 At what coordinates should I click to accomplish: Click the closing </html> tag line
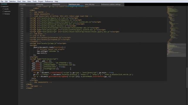click(29, 88)
